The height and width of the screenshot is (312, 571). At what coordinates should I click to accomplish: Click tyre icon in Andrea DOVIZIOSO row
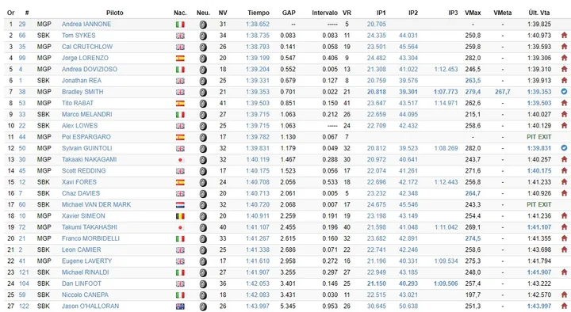point(203,70)
